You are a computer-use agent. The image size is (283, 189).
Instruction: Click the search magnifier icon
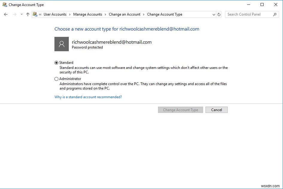(275, 14)
